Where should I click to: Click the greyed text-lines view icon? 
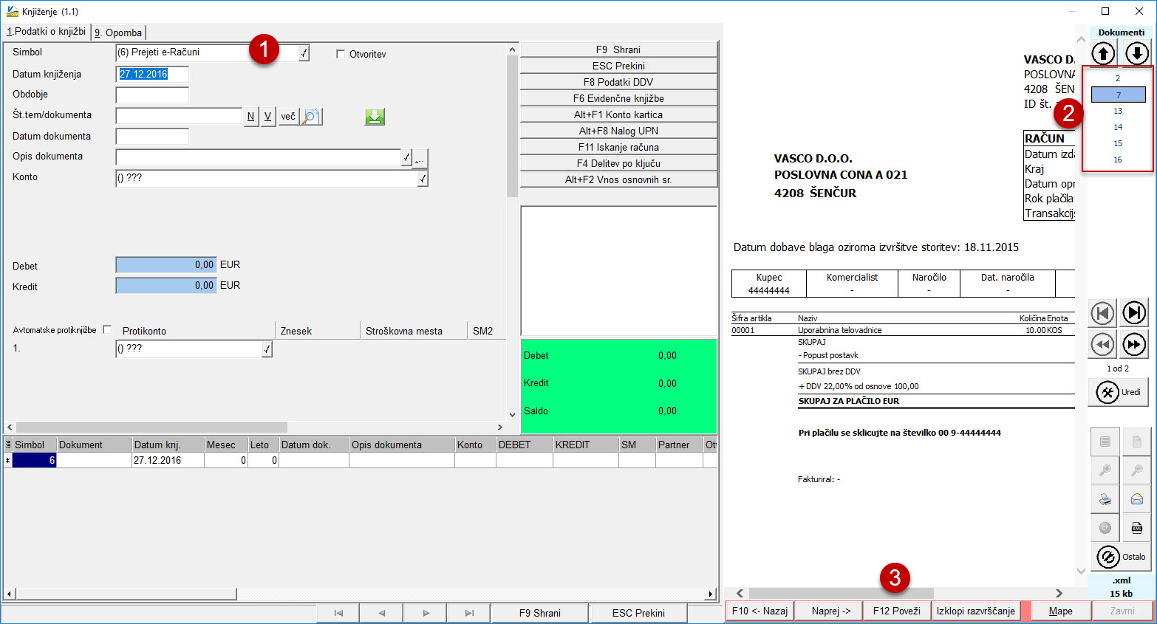1105,442
